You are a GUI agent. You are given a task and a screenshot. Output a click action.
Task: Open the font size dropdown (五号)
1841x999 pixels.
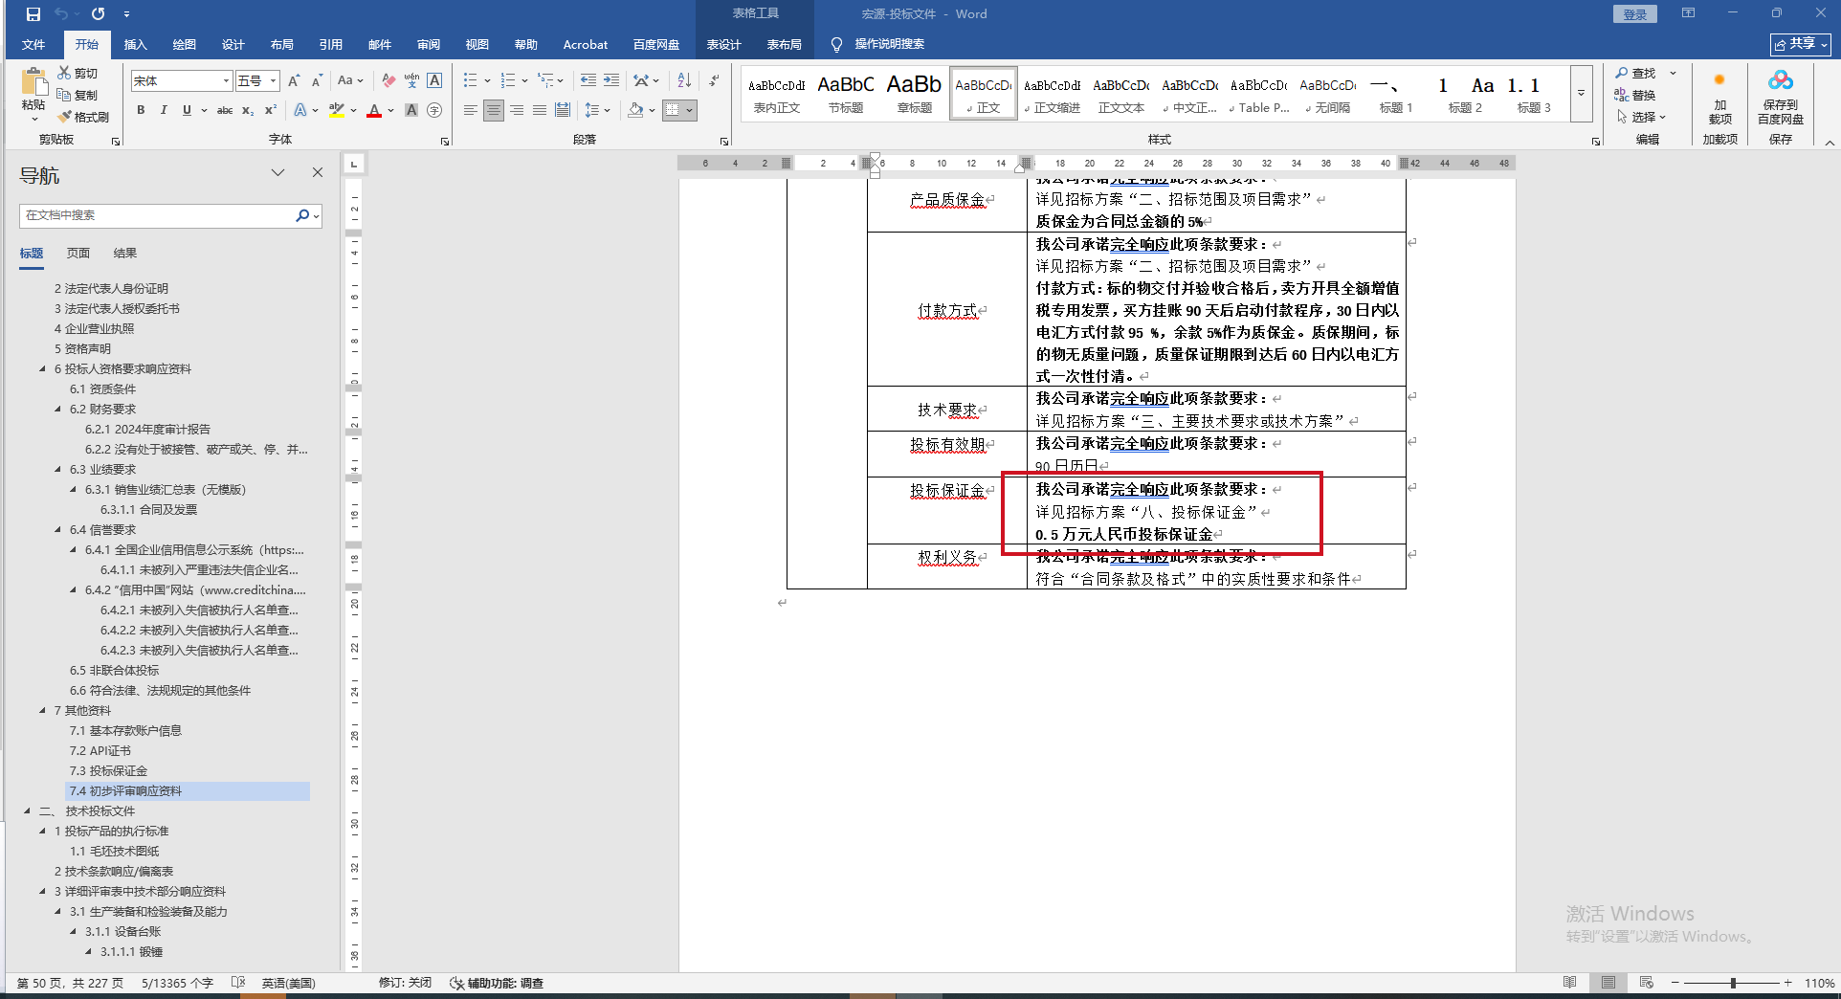(x=274, y=81)
